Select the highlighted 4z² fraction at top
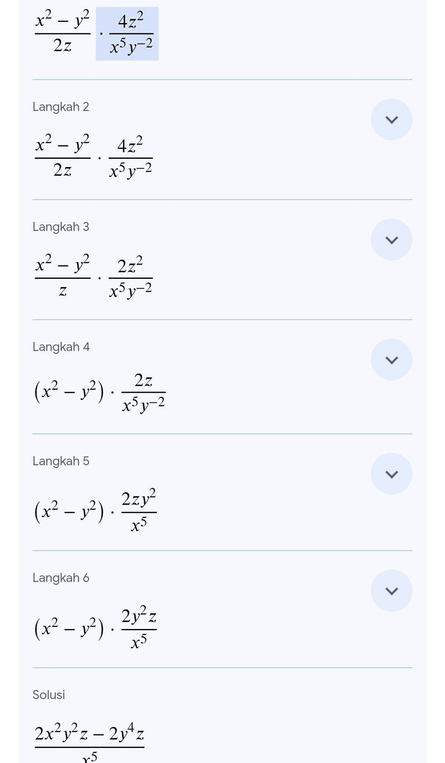The width and height of the screenshot is (445, 763). coord(127,34)
